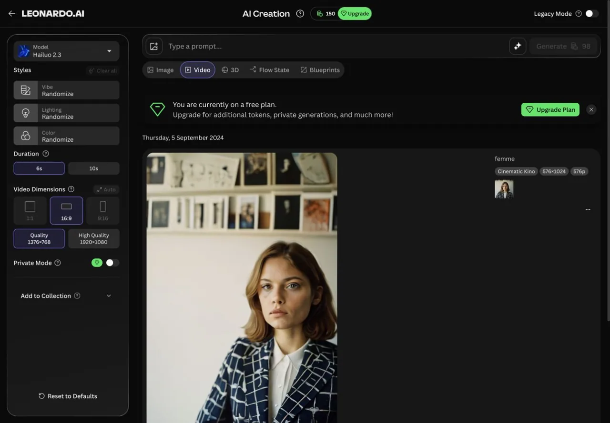Open the Private Mode help icon
Viewport: 610px width, 423px height.
[58, 263]
